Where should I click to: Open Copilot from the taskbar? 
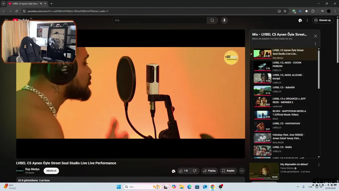(174, 187)
